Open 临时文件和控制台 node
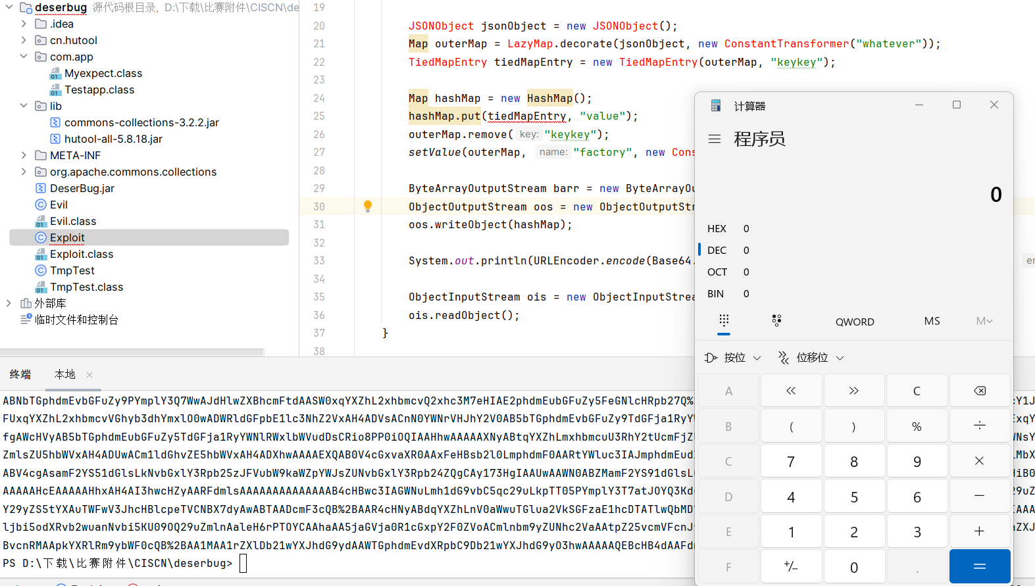 click(76, 320)
